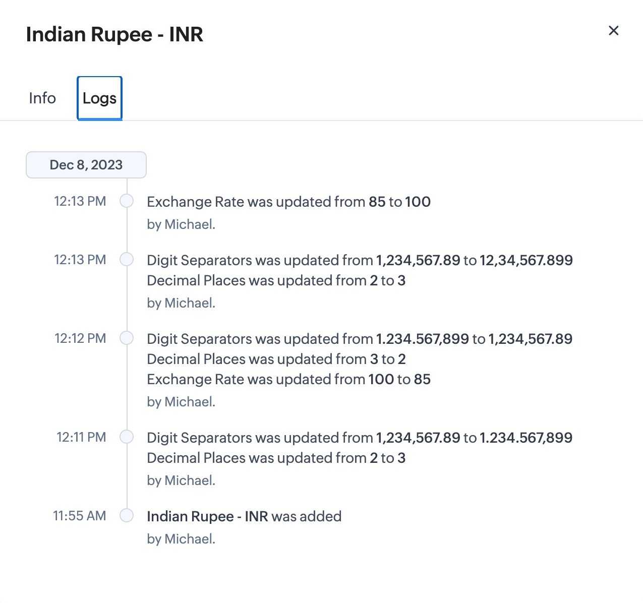Click timeline marker for the 11:55 AM entry
643x603 pixels.
coord(127,516)
